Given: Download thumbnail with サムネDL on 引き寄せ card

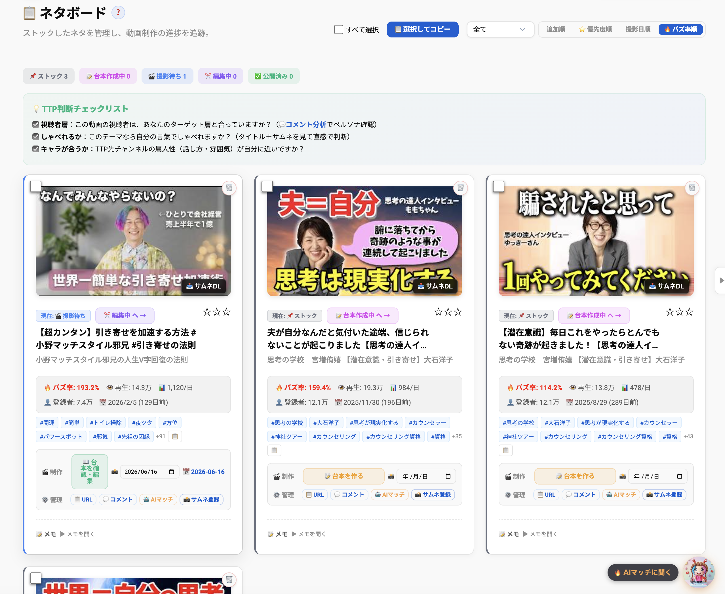Looking at the screenshot, I should (x=204, y=286).
